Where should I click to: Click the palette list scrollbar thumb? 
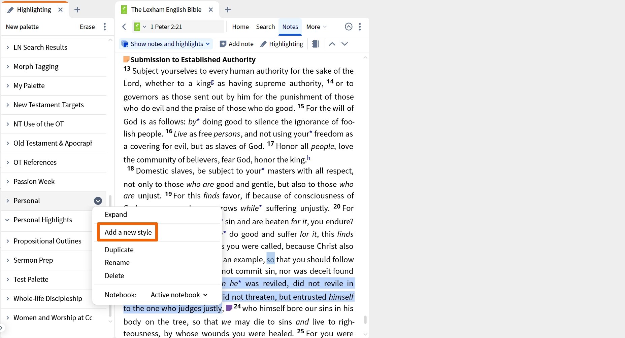(110, 256)
